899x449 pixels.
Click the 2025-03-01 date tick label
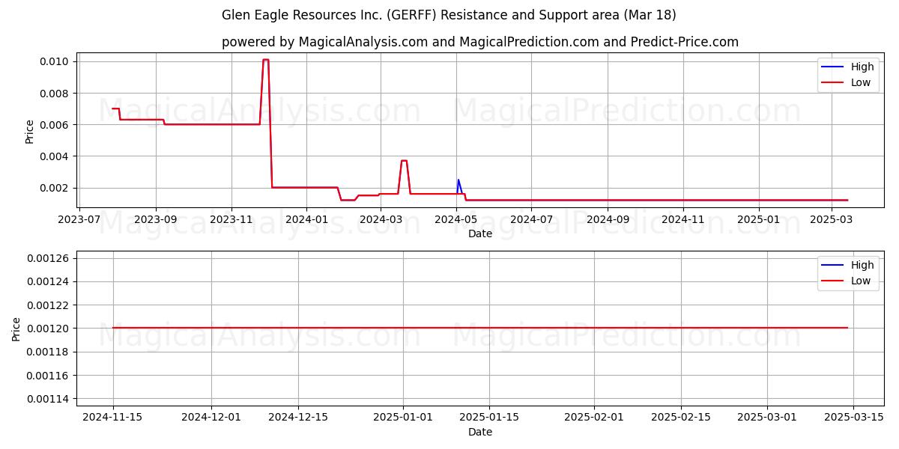coord(767,418)
